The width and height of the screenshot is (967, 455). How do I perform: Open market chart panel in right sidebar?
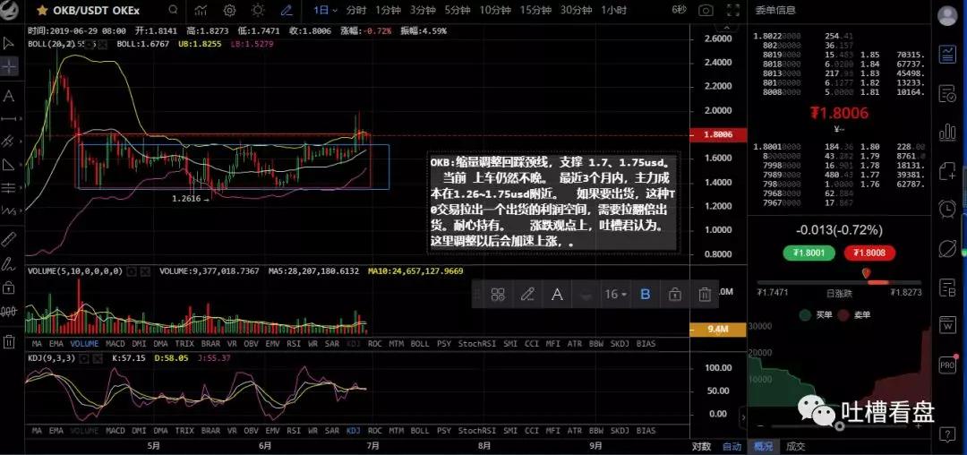(x=946, y=55)
